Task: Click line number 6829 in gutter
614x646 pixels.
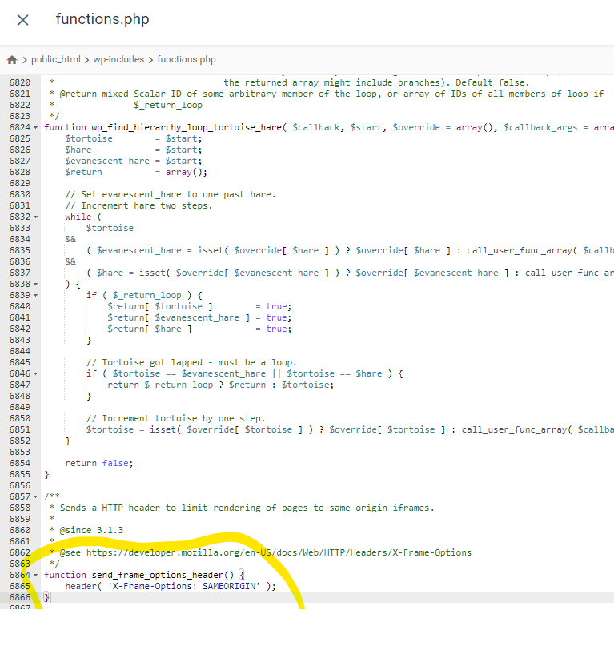Action: pyautogui.click(x=20, y=183)
